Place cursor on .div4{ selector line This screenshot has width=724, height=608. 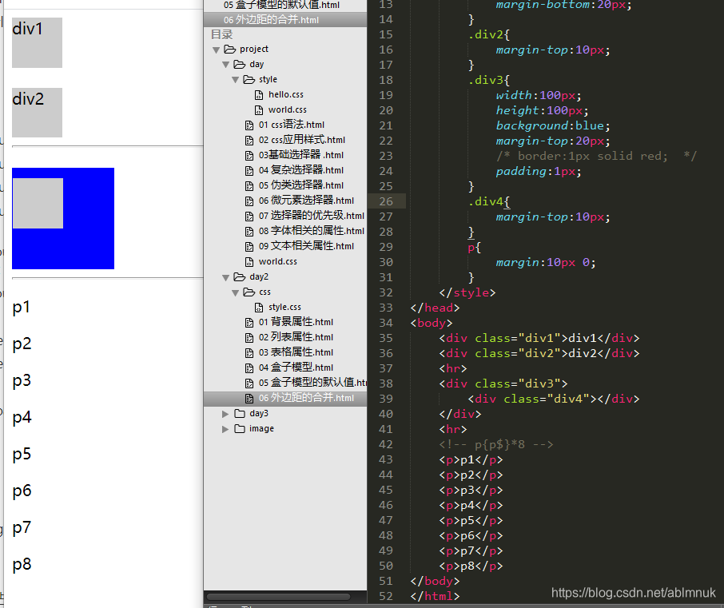point(489,201)
